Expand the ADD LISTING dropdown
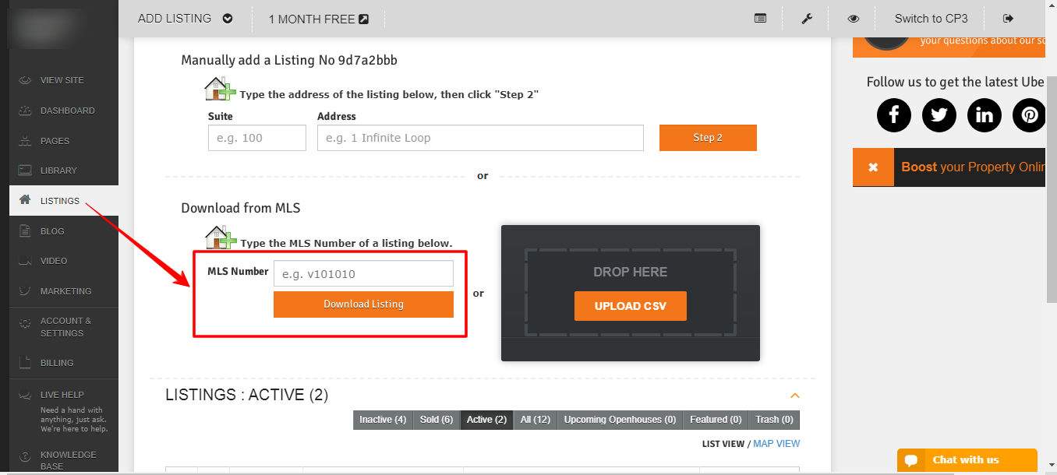Screen dimensions: 1057x475 228,19
